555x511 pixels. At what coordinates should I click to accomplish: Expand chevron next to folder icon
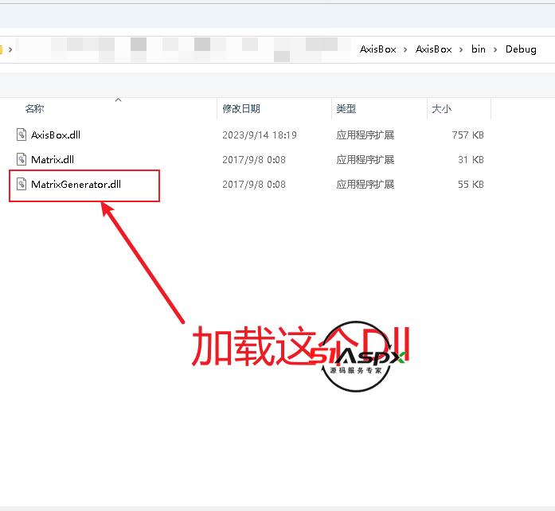(10, 49)
